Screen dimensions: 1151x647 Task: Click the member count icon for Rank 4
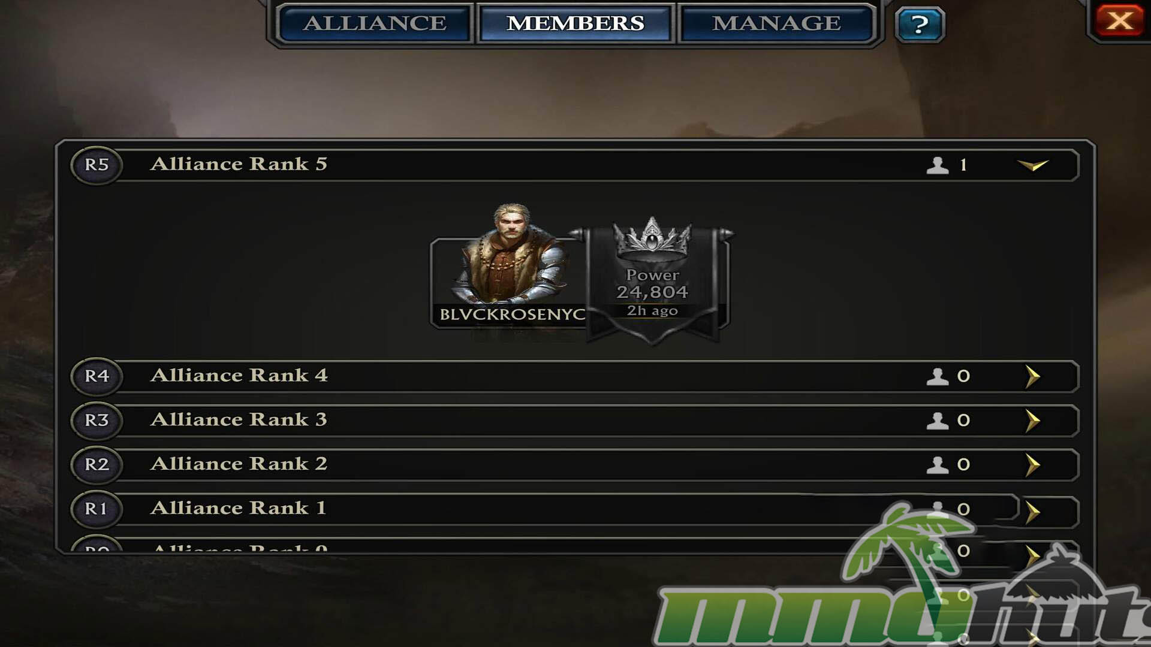pos(938,376)
